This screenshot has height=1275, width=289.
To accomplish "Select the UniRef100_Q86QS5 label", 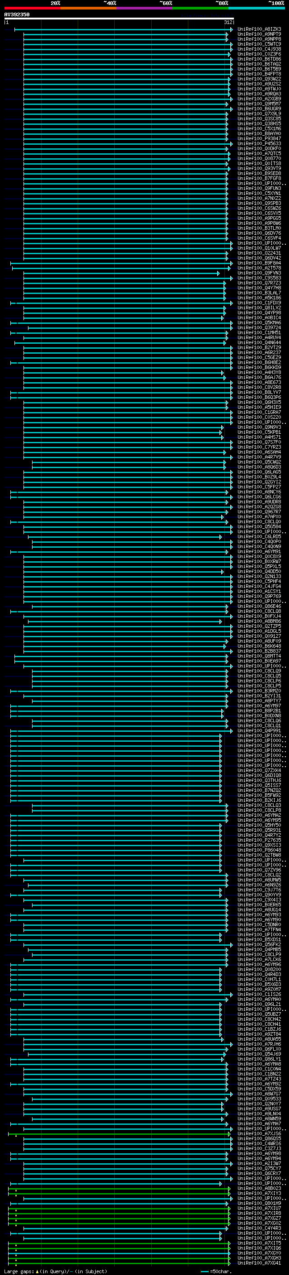I will tap(259, 1138).
